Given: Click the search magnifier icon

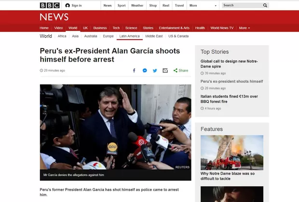Looking at the screenshot, I should (265, 5).
